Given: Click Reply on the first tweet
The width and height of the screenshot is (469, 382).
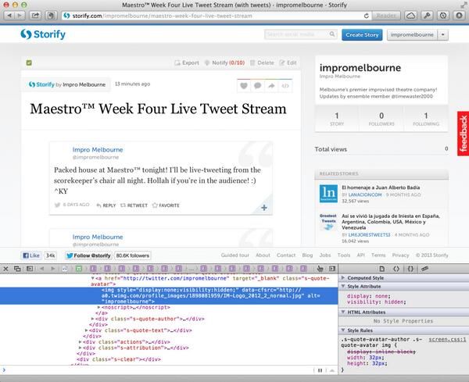Looking at the screenshot, I should click(x=106, y=205).
